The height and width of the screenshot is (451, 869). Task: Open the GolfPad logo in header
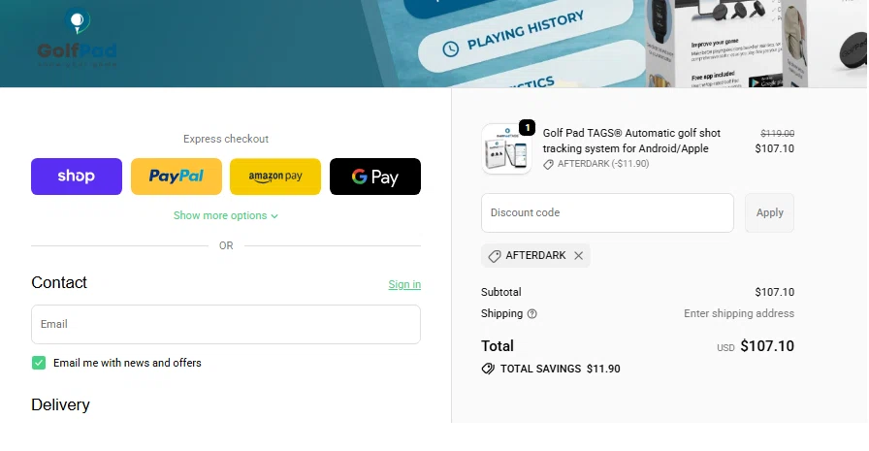click(77, 37)
